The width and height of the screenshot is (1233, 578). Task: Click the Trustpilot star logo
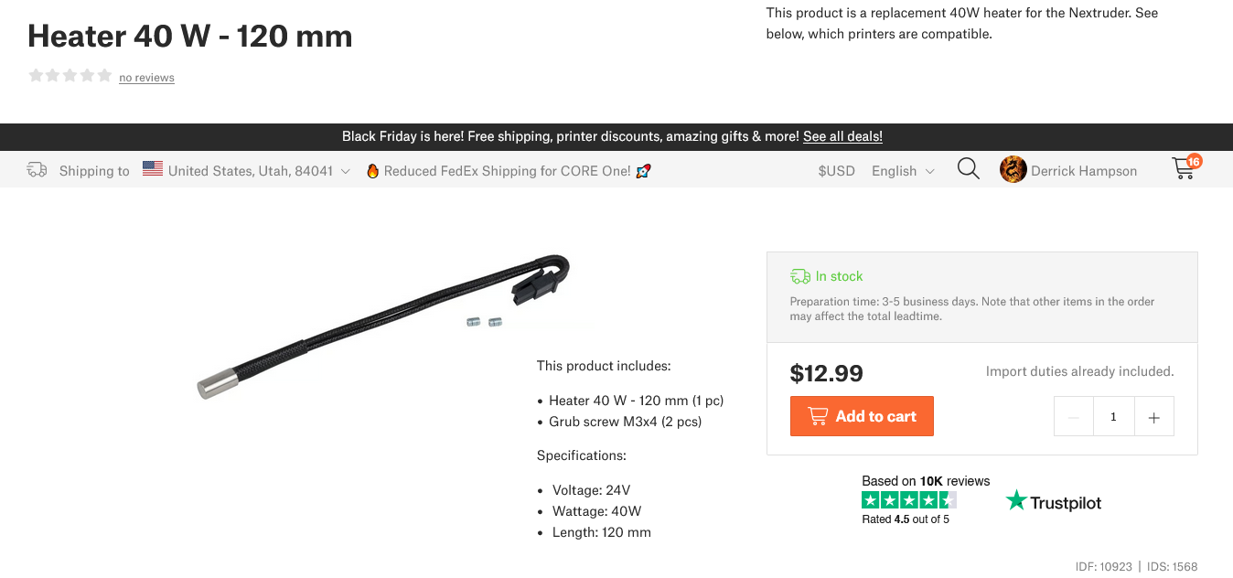[1016, 501]
